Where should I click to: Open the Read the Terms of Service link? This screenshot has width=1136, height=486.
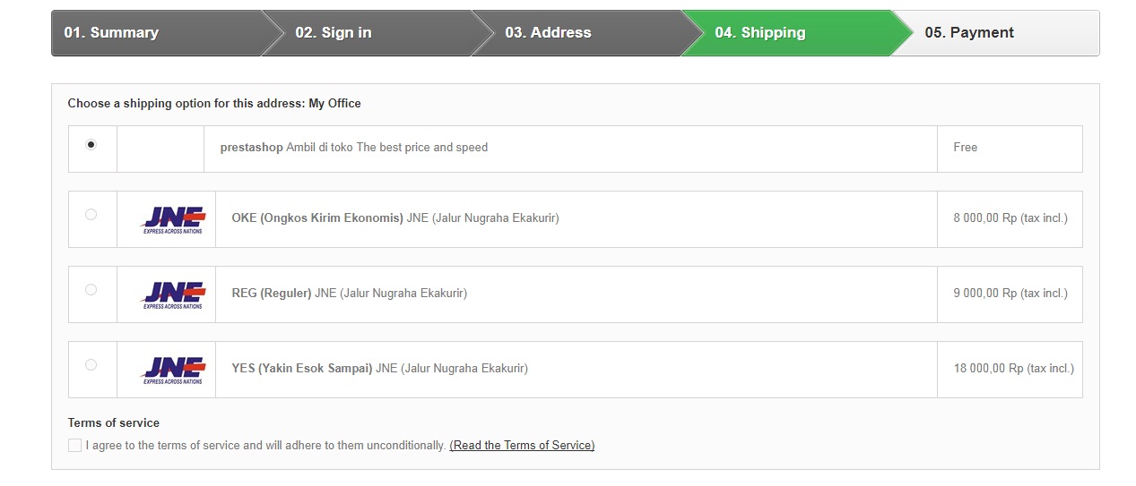522,446
